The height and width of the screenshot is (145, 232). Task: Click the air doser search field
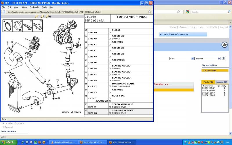[x=206, y=59]
